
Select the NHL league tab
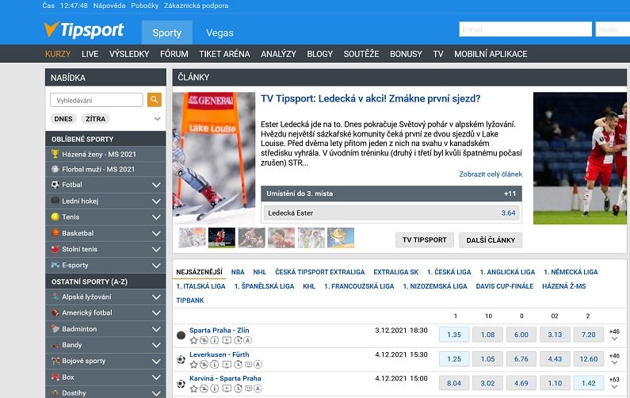(260, 272)
